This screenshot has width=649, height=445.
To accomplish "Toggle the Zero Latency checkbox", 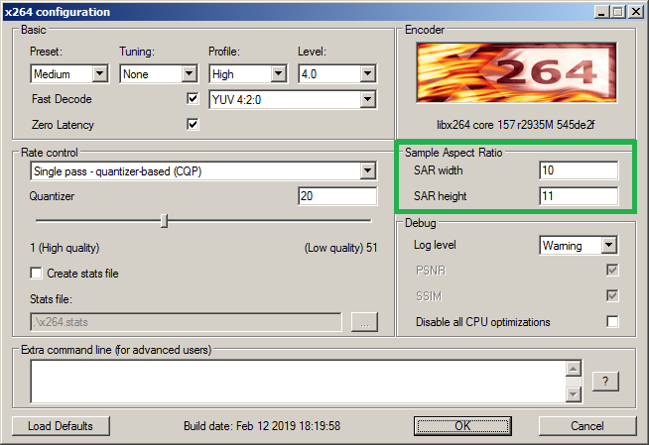I will pos(193,124).
